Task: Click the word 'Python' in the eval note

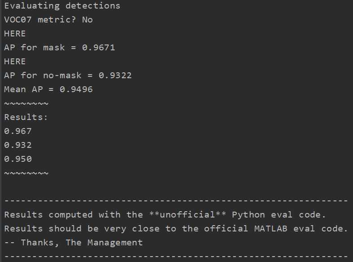Action: click(x=248, y=215)
